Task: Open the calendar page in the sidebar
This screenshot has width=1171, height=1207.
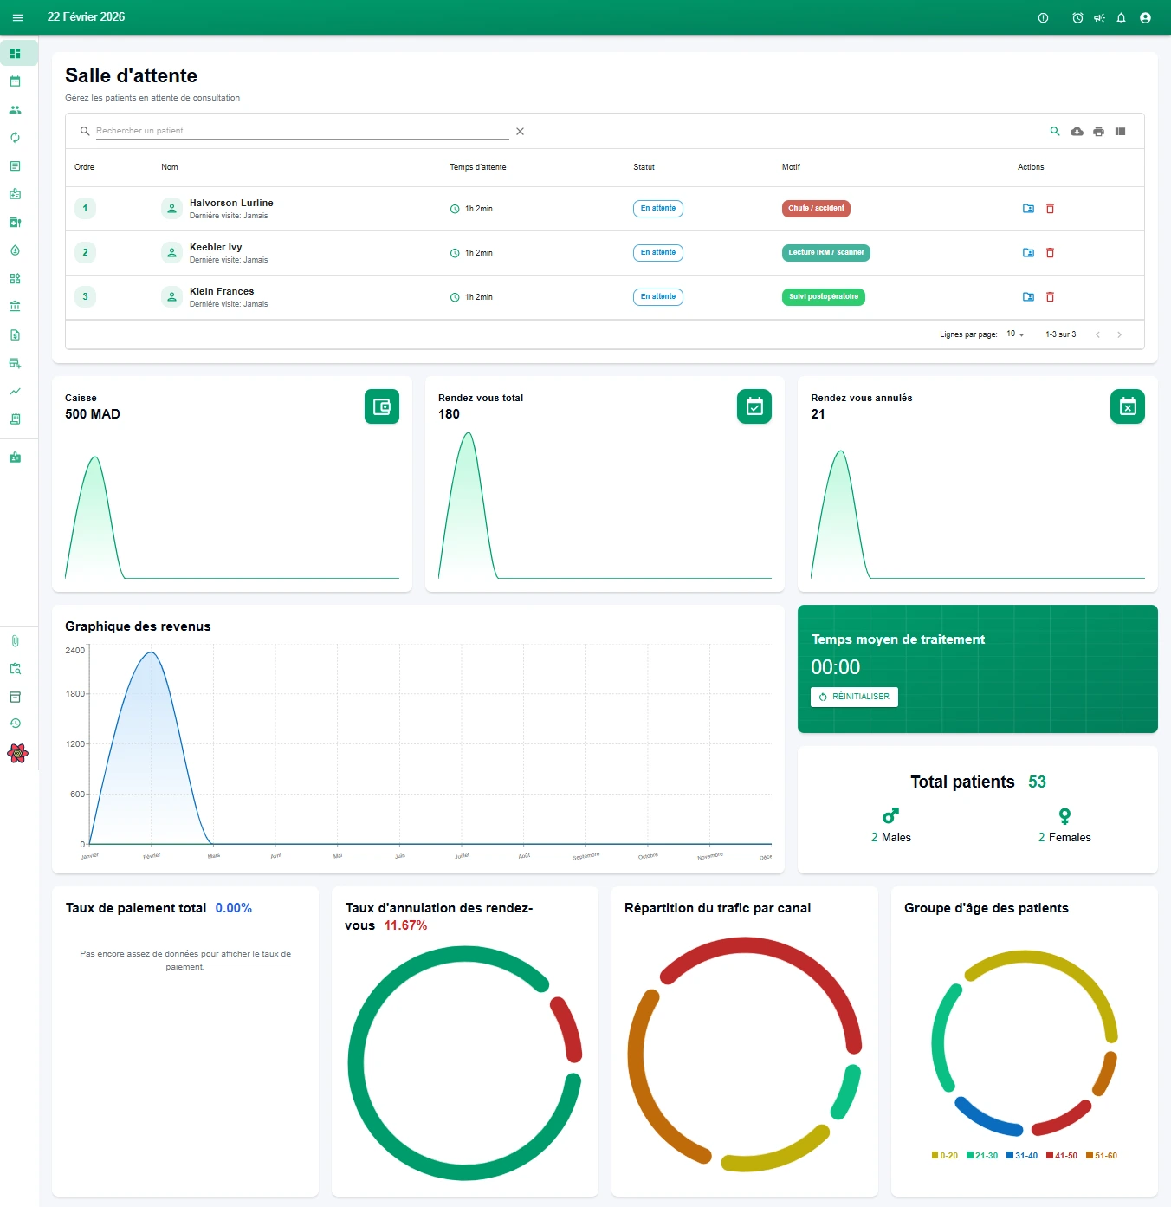Action: 15,81
